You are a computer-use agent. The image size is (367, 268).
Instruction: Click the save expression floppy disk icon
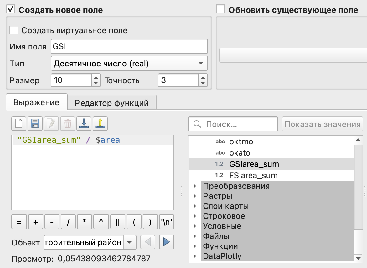click(x=35, y=124)
